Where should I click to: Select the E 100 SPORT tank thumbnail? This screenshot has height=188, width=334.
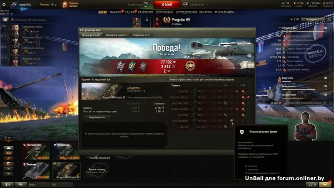36,171
